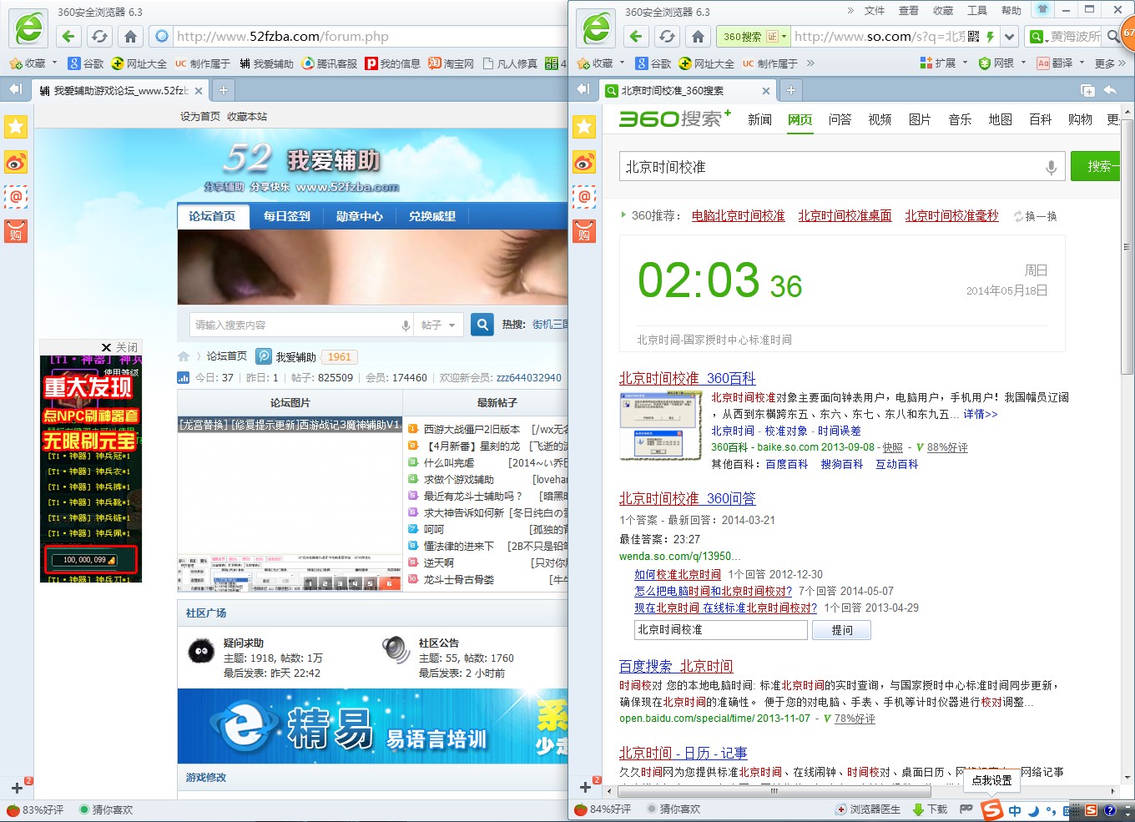Toggle the 中 Chinese/English input mode
The height and width of the screenshot is (822, 1135).
pos(1015,810)
